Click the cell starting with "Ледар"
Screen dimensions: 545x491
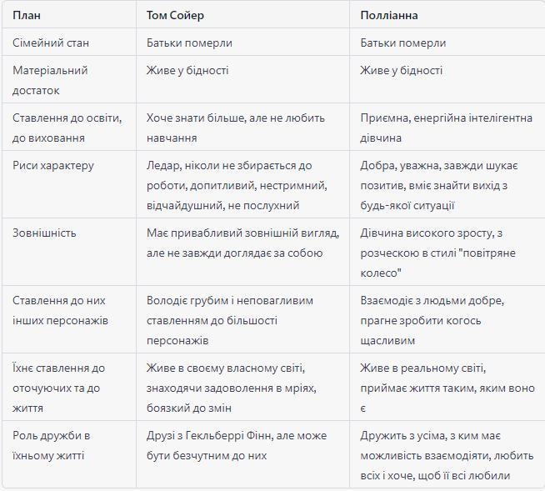tap(236, 185)
